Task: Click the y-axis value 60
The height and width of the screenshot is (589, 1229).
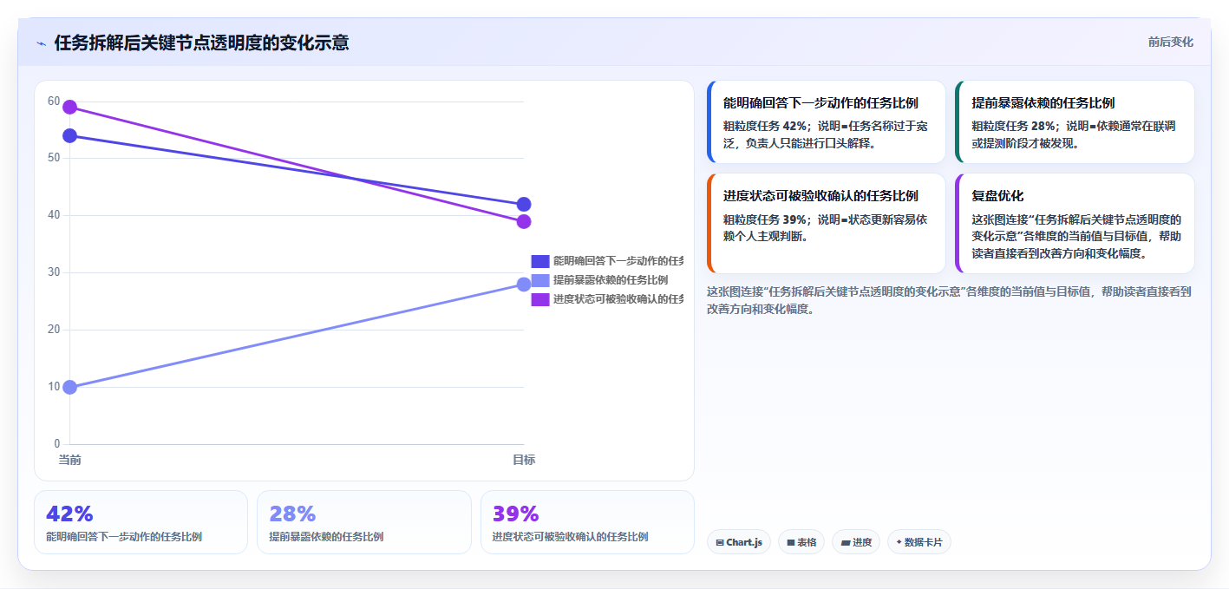Action: (x=54, y=101)
